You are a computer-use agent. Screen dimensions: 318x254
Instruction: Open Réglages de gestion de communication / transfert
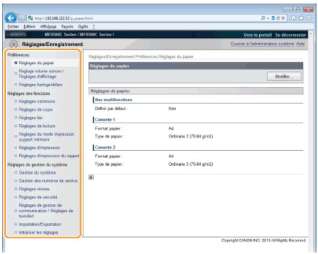point(46,210)
